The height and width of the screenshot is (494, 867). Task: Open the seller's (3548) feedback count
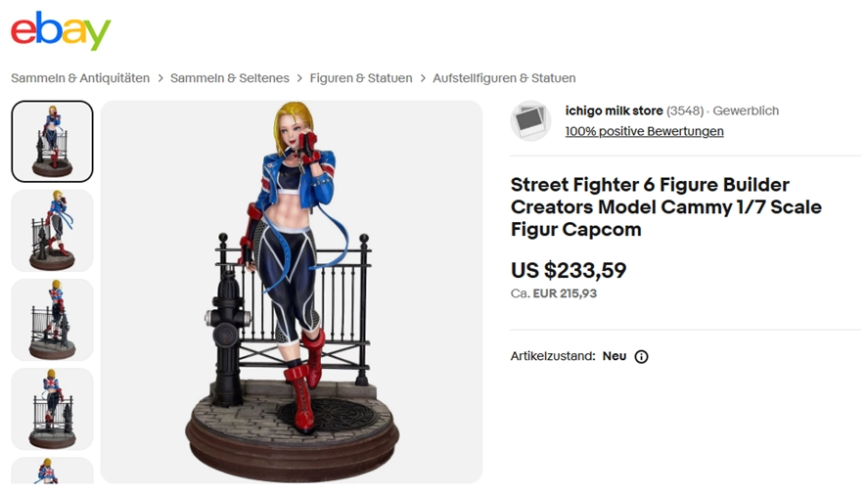coord(685,111)
